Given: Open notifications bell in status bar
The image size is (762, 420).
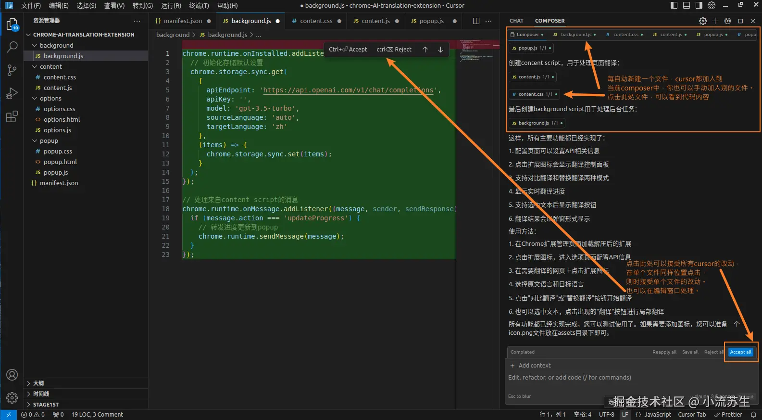Looking at the screenshot, I should pyautogui.click(x=753, y=414).
